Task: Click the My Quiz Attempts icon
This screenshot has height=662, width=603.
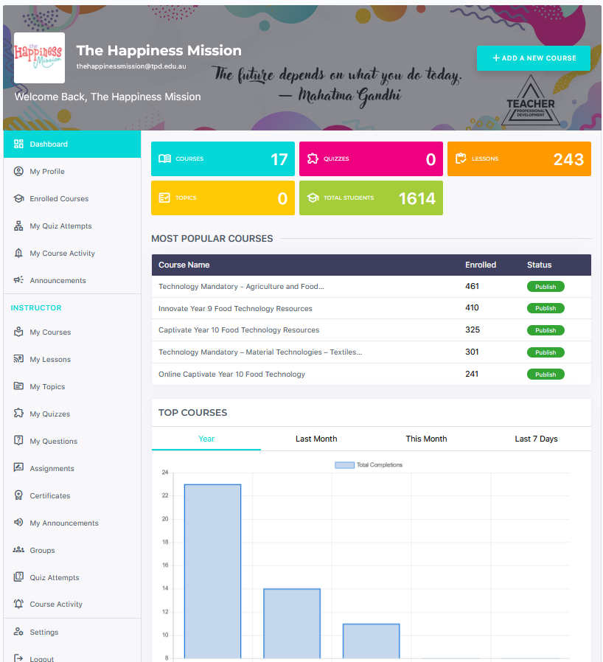Action: pos(16,226)
